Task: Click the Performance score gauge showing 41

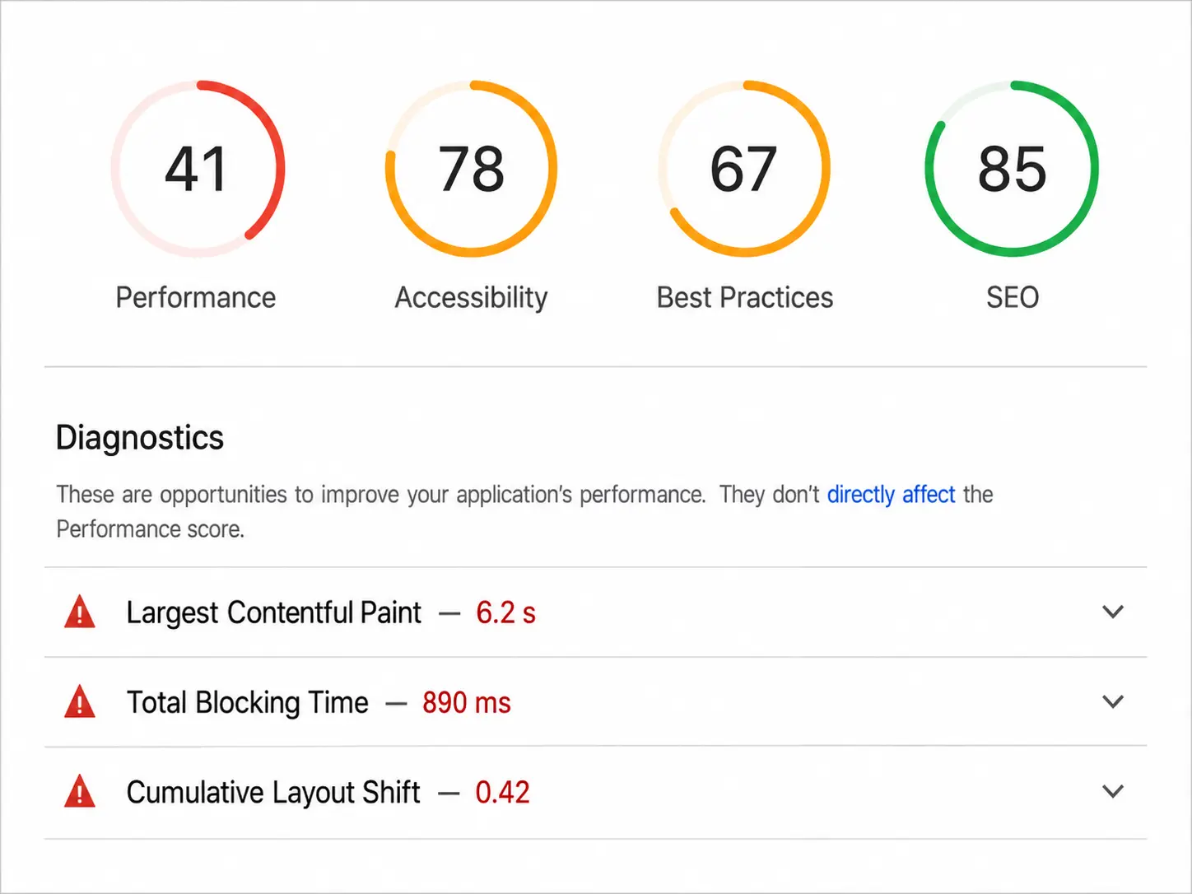Action: tap(198, 169)
